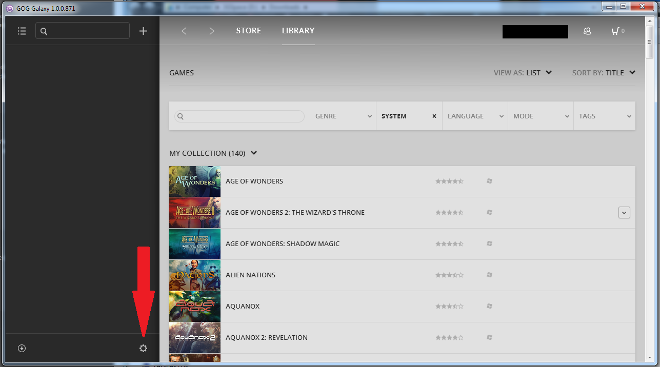The height and width of the screenshot is (367, 660).
Task: Open Age of Wonders: Shadow Magic thumbnail
Action: (195, 244)
